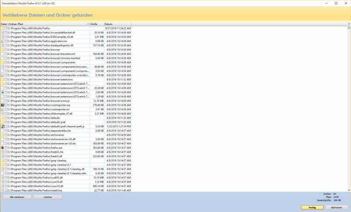Image resolution: width=351 pixels, height=212 pixels.
Task: Tick the checkbox for firefox.exe
Action: pos(6,148)
